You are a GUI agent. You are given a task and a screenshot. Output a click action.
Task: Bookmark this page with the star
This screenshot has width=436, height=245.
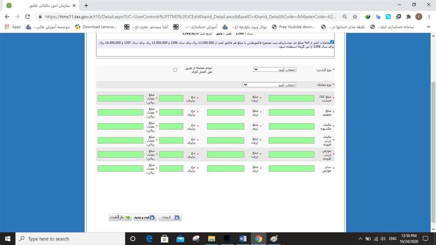tap(355, 17)
